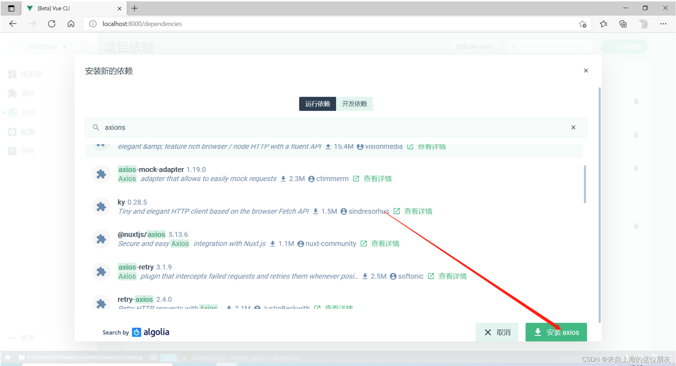The height and width of the screenshot is (366, 676).
Task: Open 查看详情 for visionmedia package
Action: (x=432, y=147)
